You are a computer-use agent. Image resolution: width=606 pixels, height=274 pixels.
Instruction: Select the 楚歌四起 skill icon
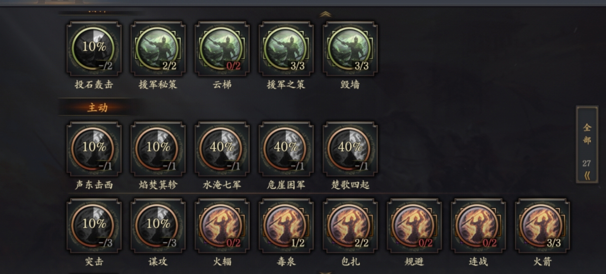(350, 149)
